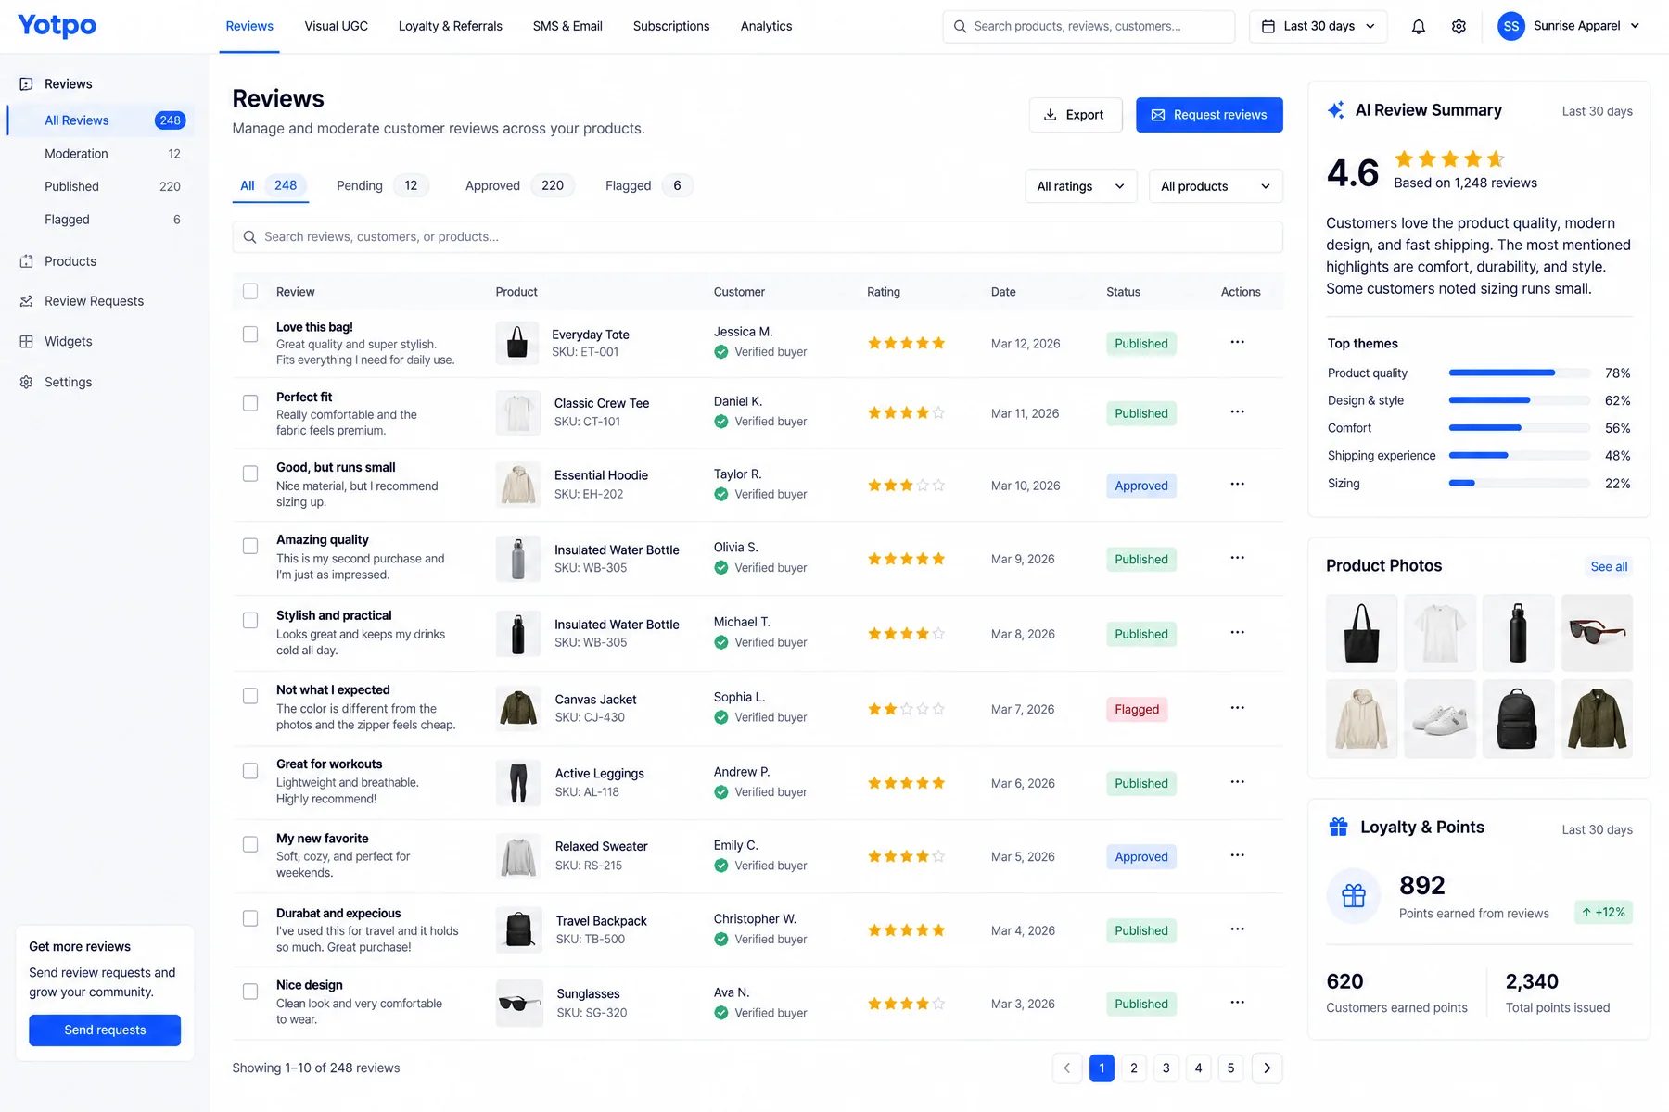Click the Products sidebar icon

(x=26, y=261)
